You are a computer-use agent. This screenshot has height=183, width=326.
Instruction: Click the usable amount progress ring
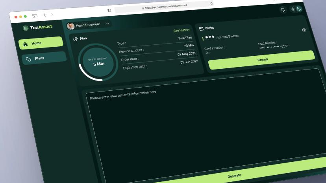(98, 62)
